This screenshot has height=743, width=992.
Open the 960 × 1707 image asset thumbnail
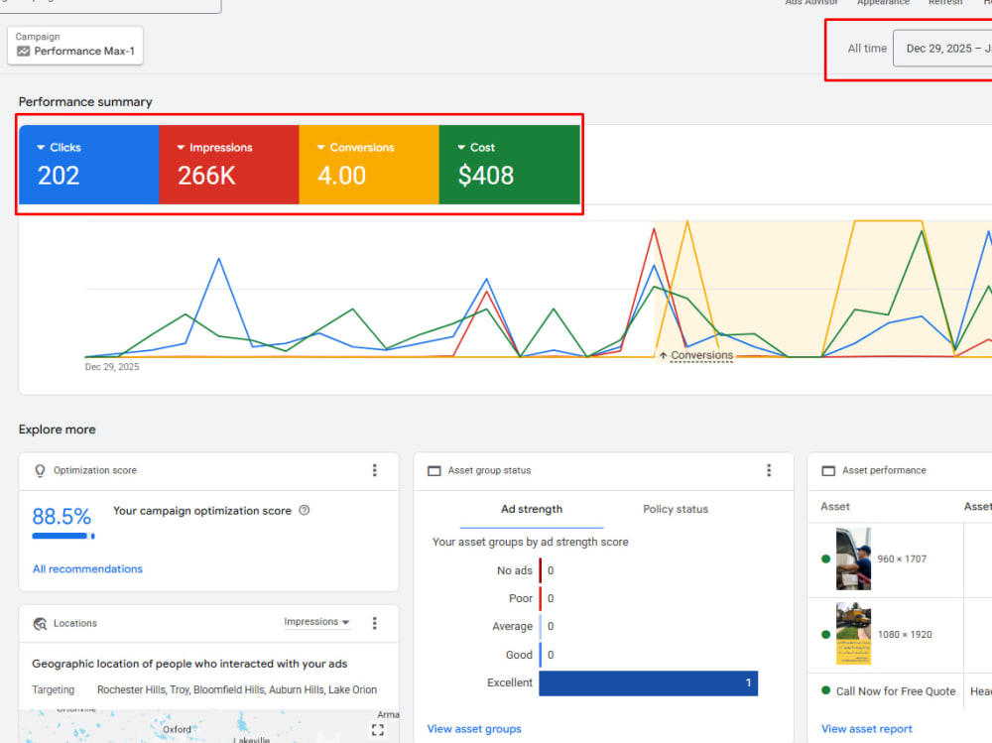pos(853,558)
